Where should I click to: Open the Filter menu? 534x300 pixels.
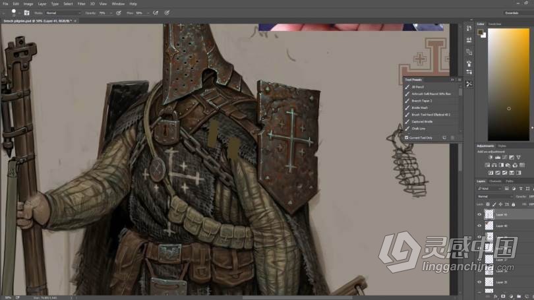point(81,4)
